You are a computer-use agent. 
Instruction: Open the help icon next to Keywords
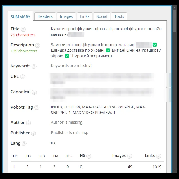click(34, 66)
